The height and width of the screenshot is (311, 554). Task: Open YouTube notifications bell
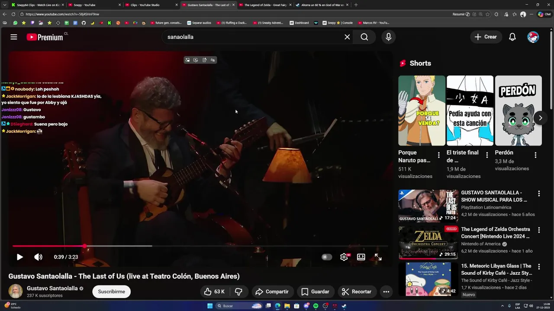(x=512, y=37)
